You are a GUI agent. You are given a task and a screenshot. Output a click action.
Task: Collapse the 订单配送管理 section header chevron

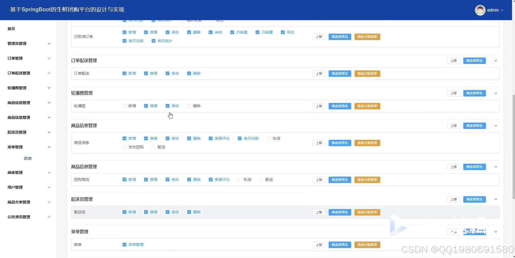[496, 61]
